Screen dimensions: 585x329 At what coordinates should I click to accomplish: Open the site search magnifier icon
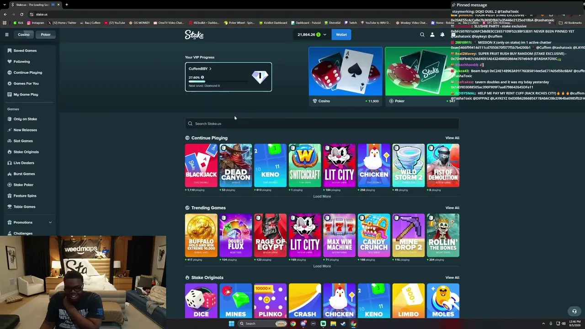tap(422, 35)
